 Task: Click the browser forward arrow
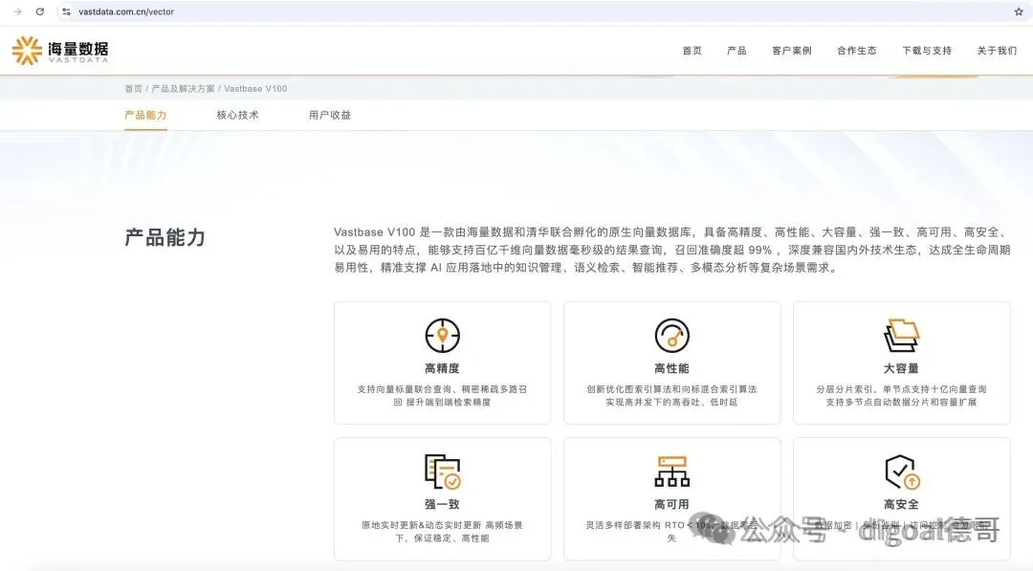pos(18,11)
